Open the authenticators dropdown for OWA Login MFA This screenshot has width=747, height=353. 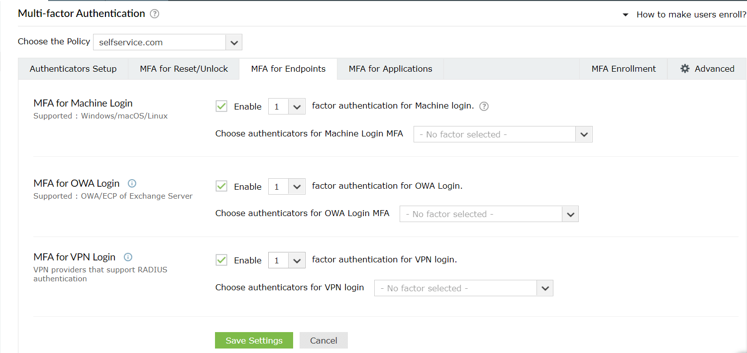point(570,214)
